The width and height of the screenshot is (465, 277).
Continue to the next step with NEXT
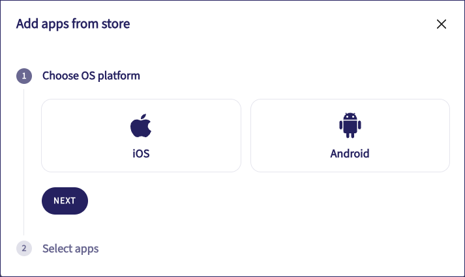click(x=65, y=200)
